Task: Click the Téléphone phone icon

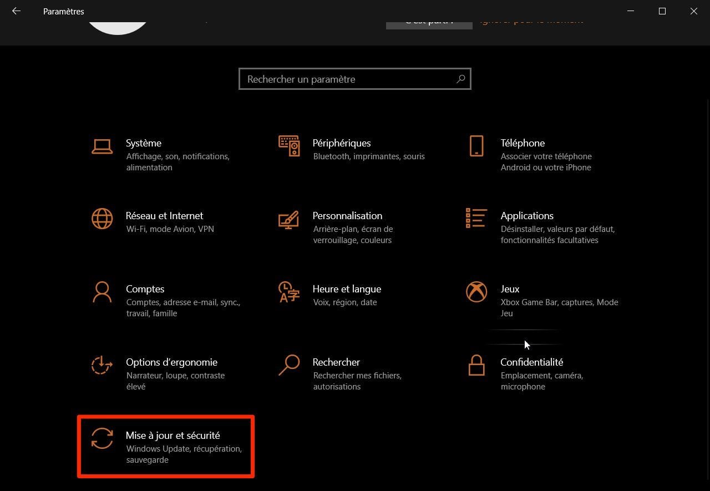Action: coord(476,146)
